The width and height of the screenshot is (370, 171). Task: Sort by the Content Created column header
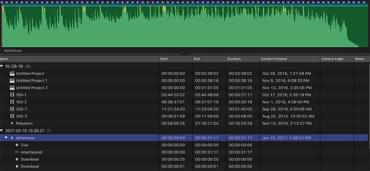290,59
